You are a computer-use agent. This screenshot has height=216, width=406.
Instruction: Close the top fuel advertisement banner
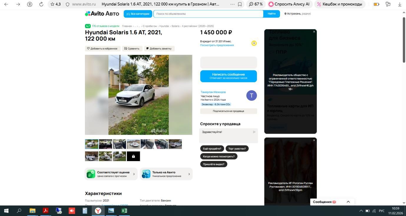point(314,32)
